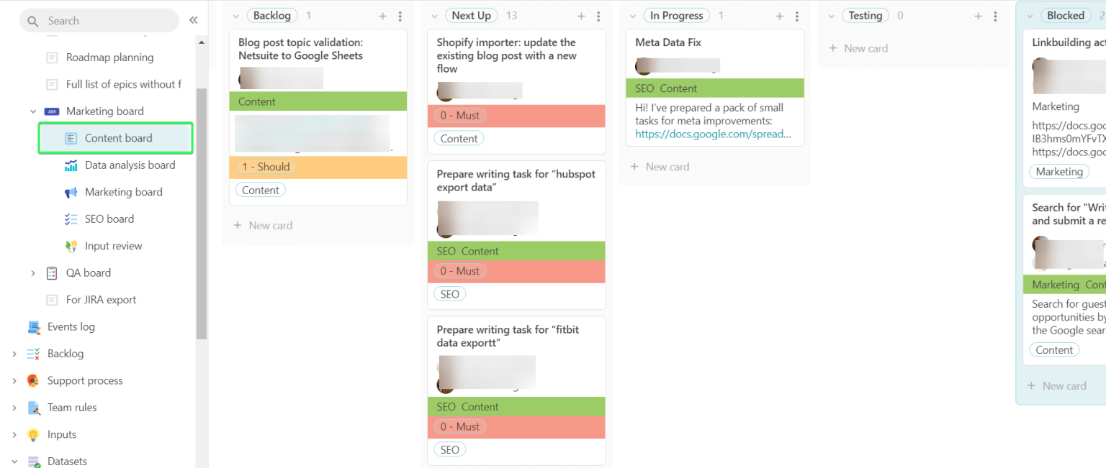
Task: Expand the QA board tree item
Action: click(x=32, y=272)
